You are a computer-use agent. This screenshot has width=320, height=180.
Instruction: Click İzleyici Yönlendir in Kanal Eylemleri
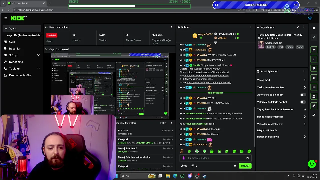[267, 130]
